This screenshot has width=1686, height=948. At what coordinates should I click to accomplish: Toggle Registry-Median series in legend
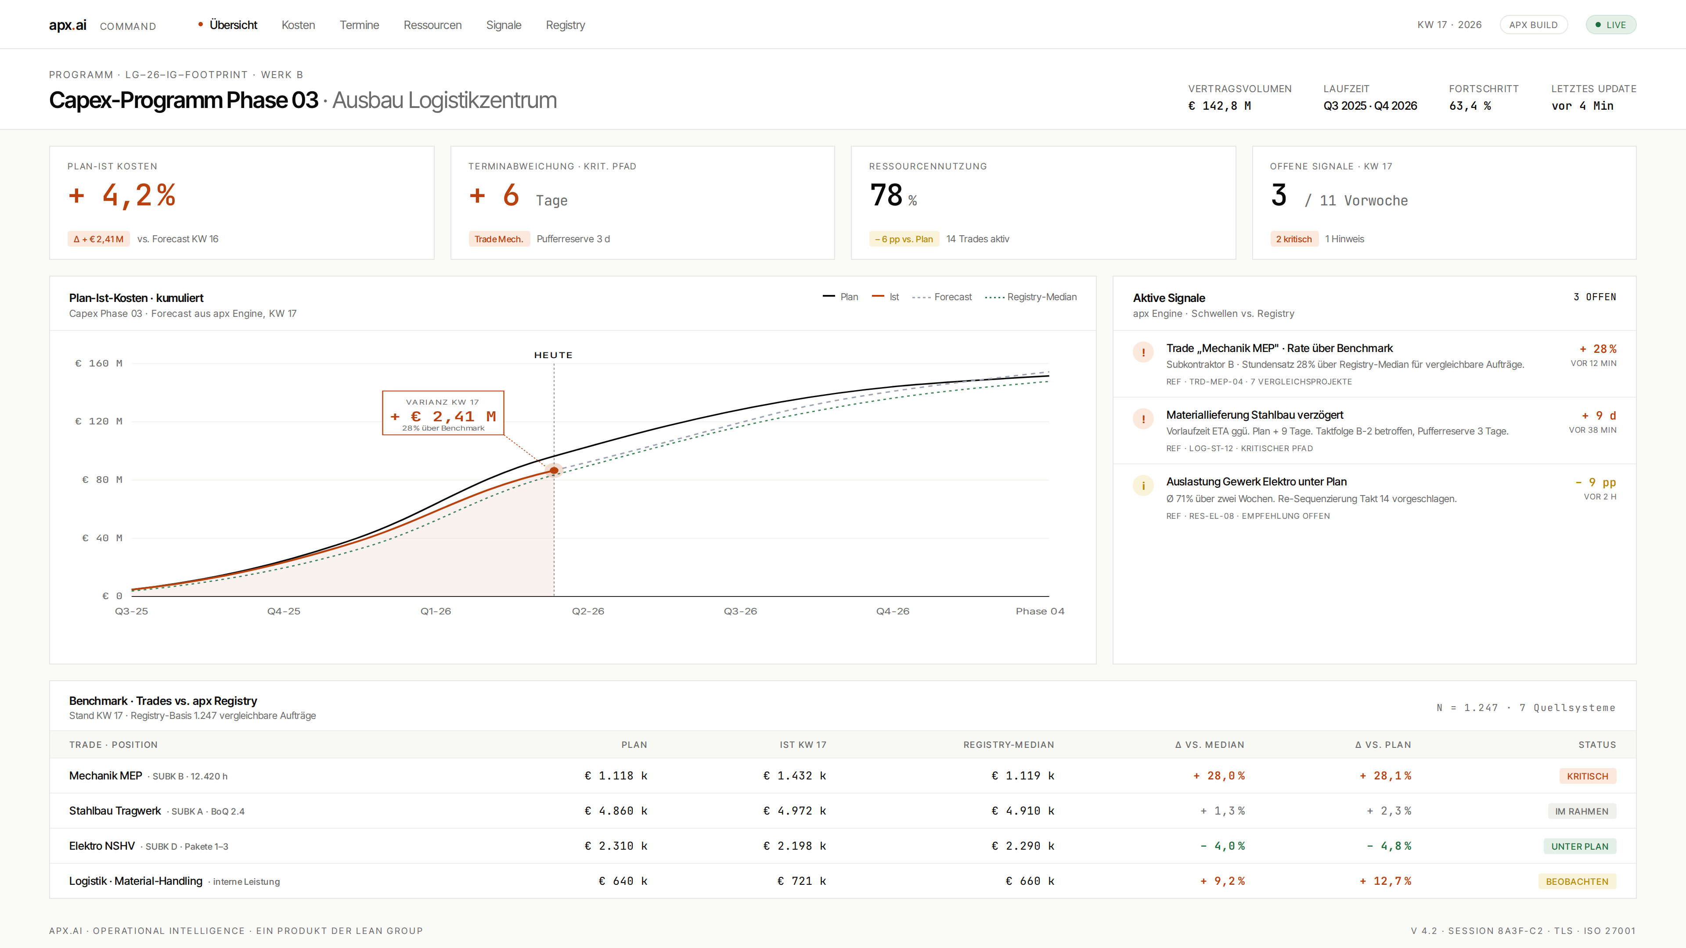click(x=1031, y=297)
